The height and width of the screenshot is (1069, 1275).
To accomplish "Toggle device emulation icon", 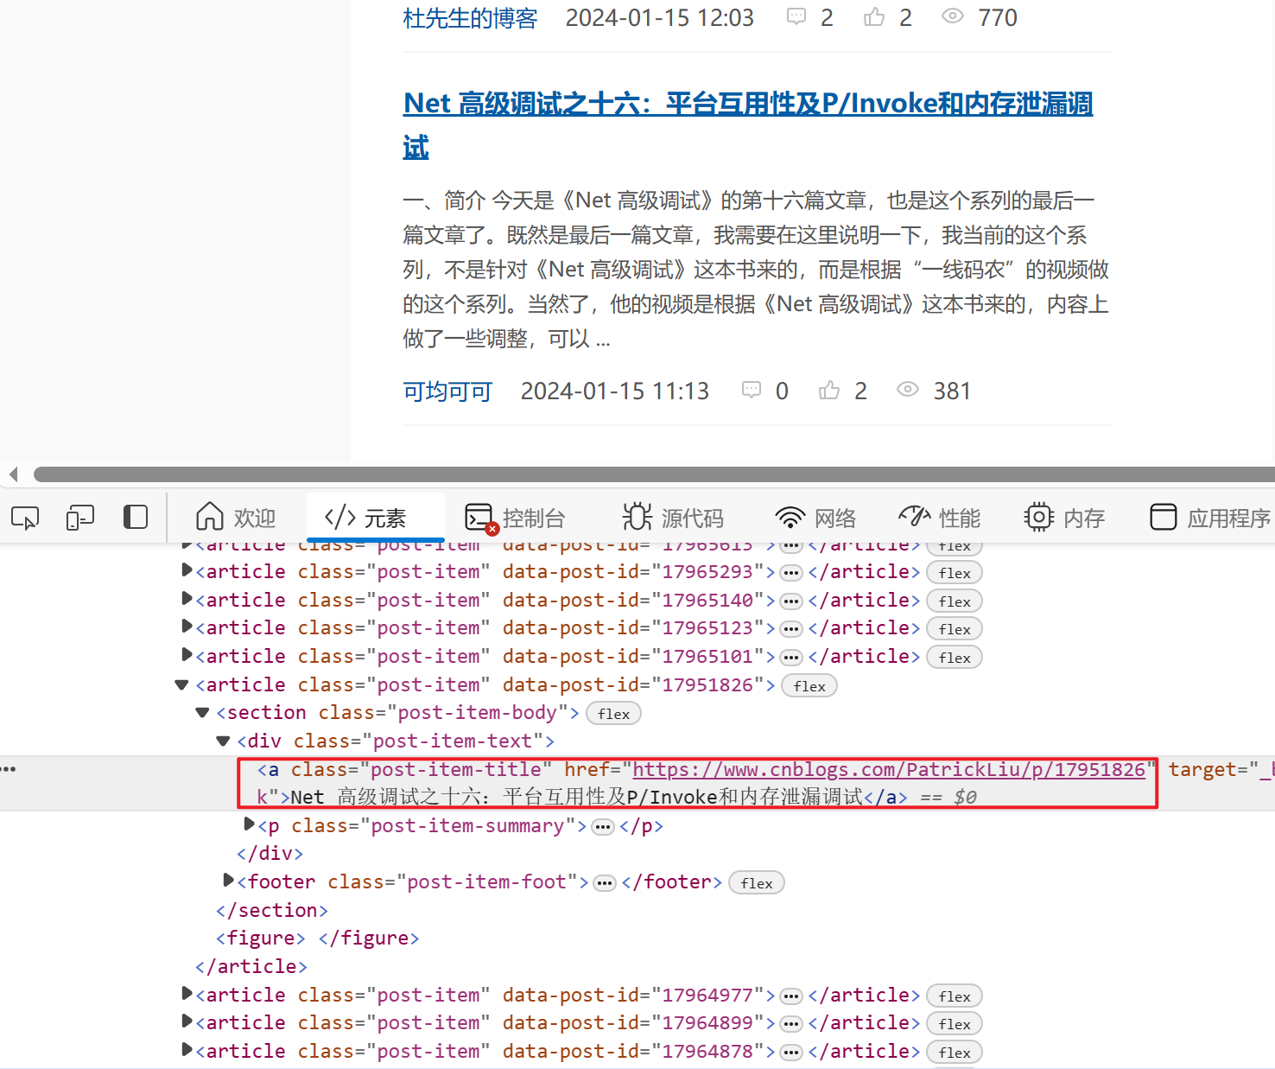I will click(80, 518).
